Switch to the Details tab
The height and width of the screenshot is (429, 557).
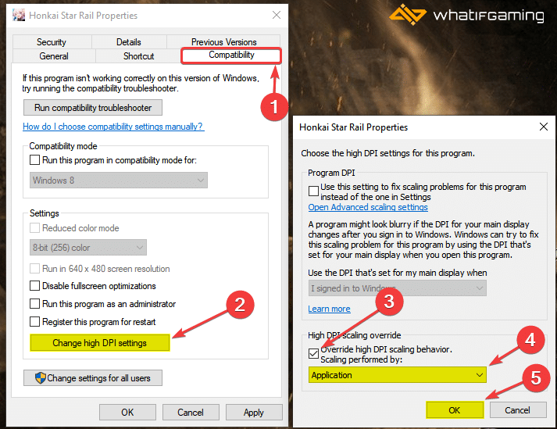coord(129,42)
